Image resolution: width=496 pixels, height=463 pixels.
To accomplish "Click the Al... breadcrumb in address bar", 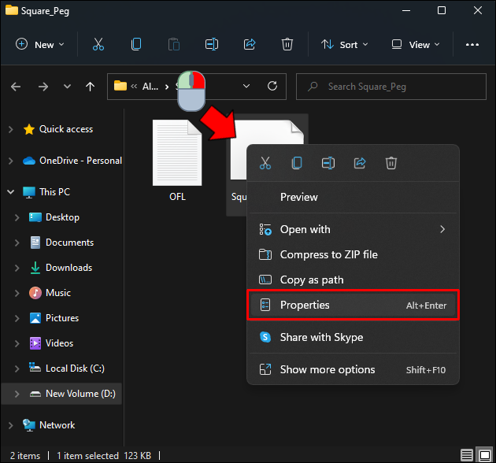I will click(150, 86).
